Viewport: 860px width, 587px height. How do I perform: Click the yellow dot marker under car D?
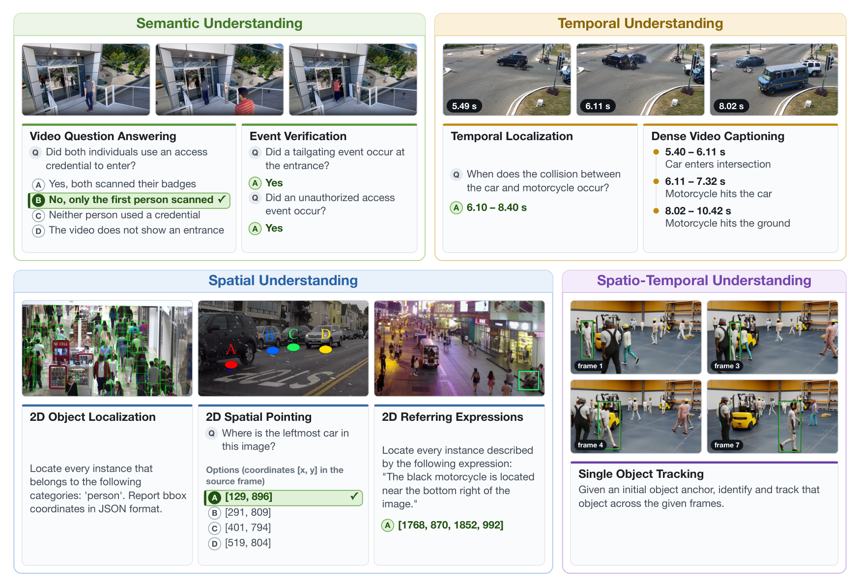(325, 350)
